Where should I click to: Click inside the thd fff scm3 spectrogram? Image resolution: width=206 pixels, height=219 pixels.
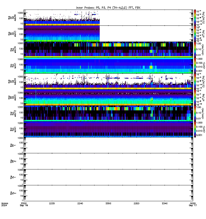(x=108, y=97)
